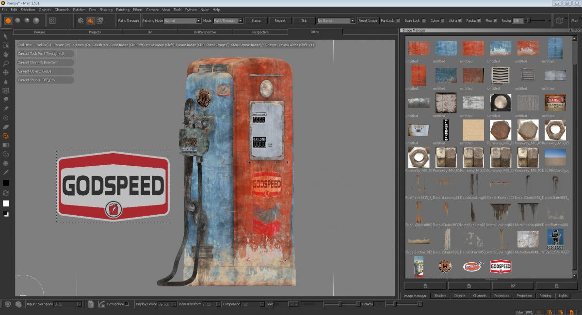Switch to the Projectors panel tab
Screen dimensions: 582x315
(502, 296)
